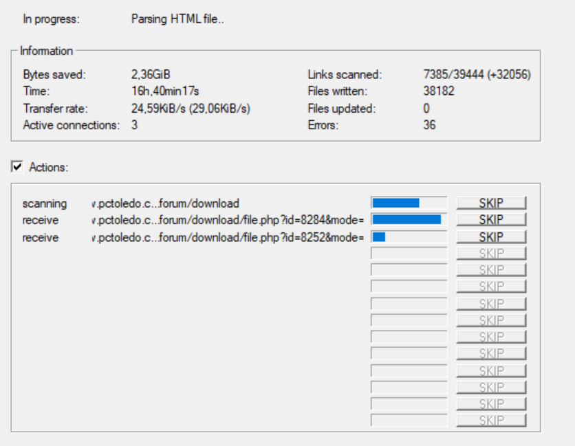
Task: Click the scanning row's progress bar
Action: (x=409, y=203)
